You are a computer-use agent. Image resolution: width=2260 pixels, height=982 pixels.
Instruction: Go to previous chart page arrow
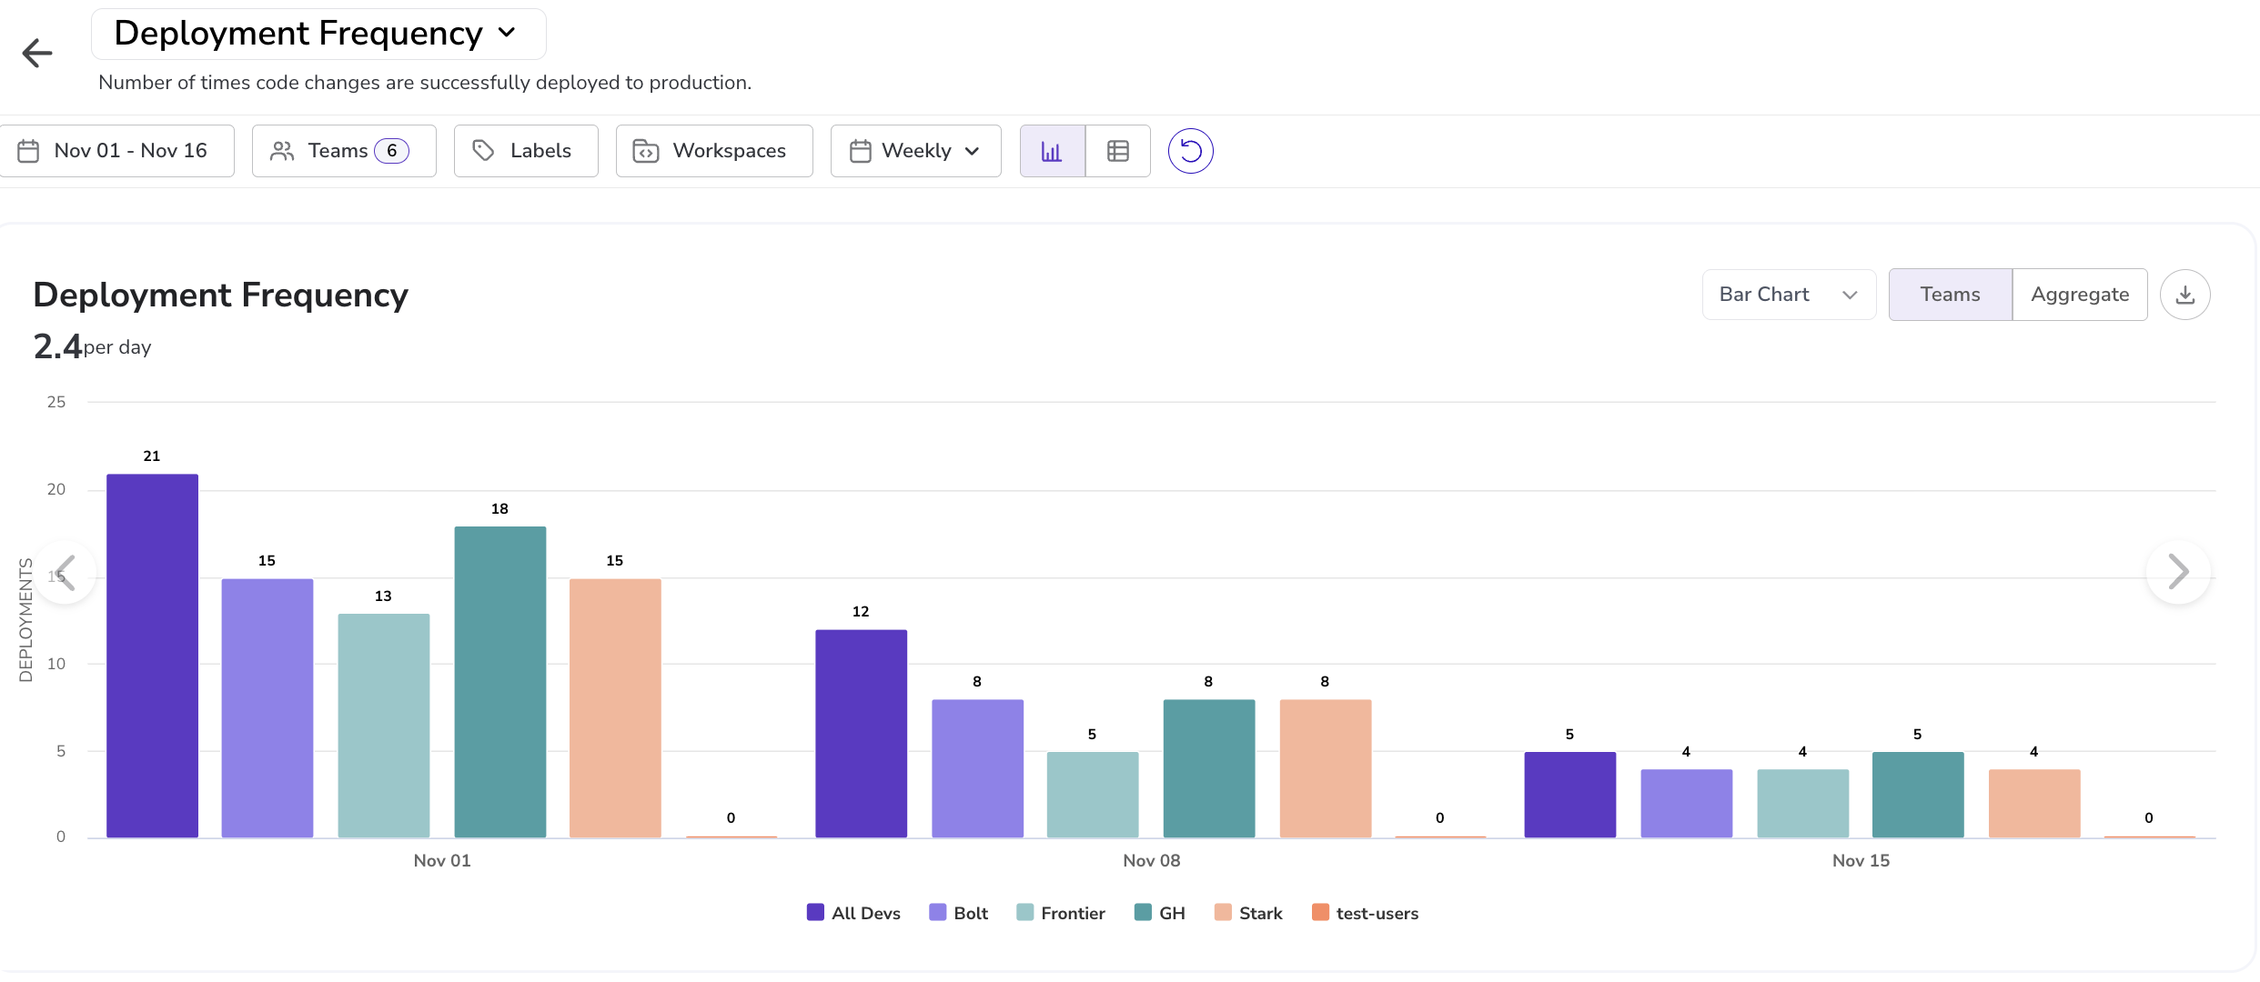tap(65, 572)
